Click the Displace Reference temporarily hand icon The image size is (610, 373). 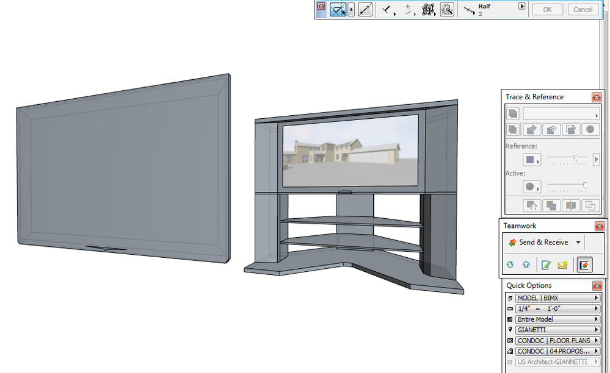pyautogui.click(x=532, y=205)
